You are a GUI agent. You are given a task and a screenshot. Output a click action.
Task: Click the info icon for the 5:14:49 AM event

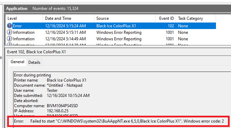point(10,39)
